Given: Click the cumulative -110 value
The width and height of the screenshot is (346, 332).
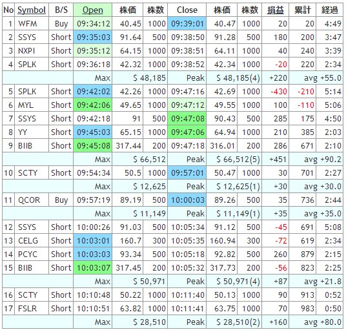Looking at the screenshot, I should click(306, 105).
